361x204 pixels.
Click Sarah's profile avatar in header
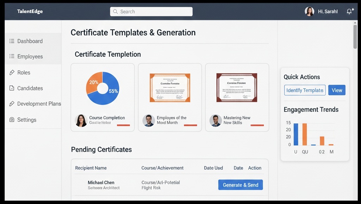pos(309,12)
